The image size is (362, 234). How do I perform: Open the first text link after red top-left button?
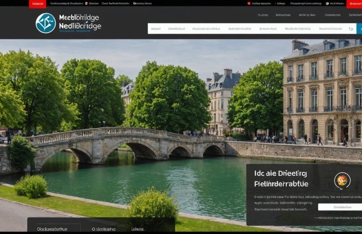click(66, 3)
